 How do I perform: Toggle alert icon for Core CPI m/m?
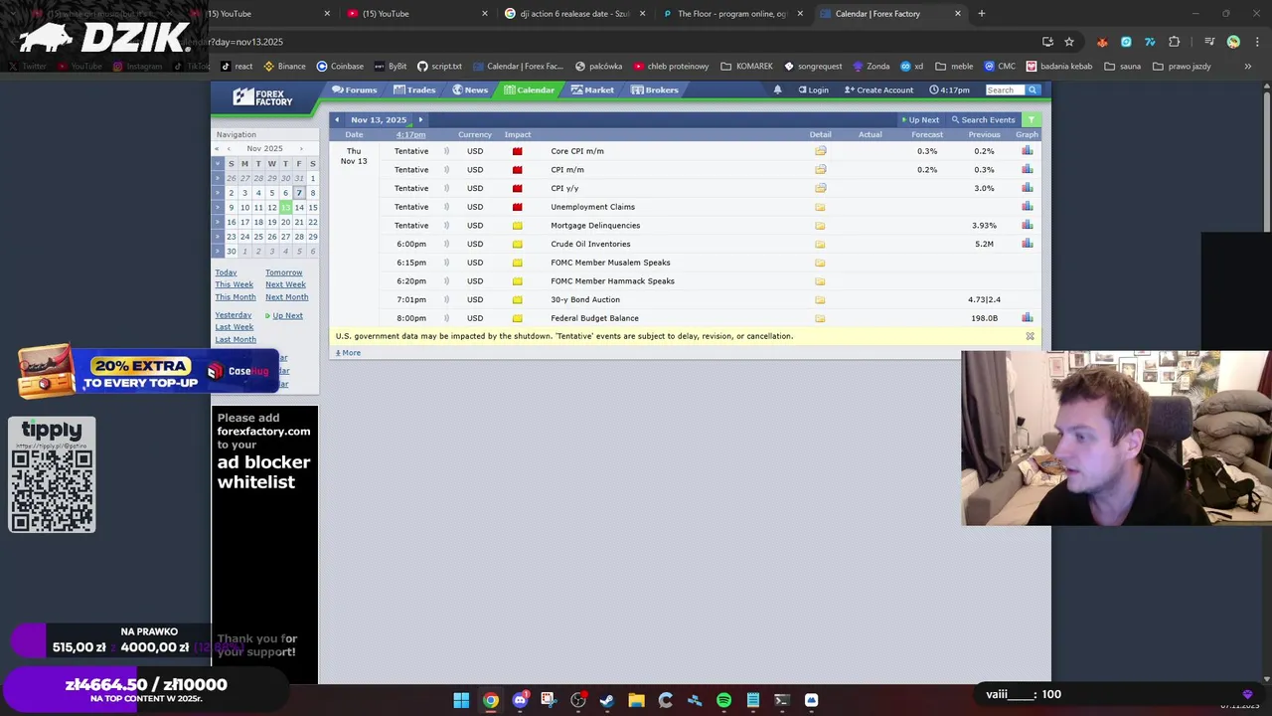point(446,151)
